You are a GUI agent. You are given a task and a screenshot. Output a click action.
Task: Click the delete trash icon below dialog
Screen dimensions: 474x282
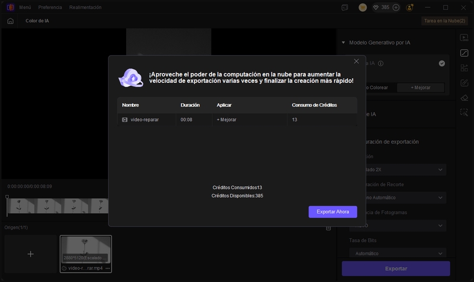[x=328, y=228]
